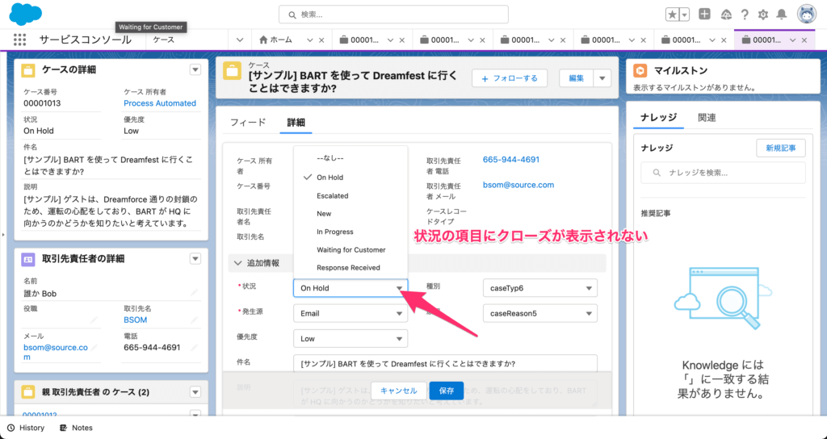Select --なし-- in status list
Image resolution: width=827 pixels, height=439 pixels.
click(x=351, y=158)
